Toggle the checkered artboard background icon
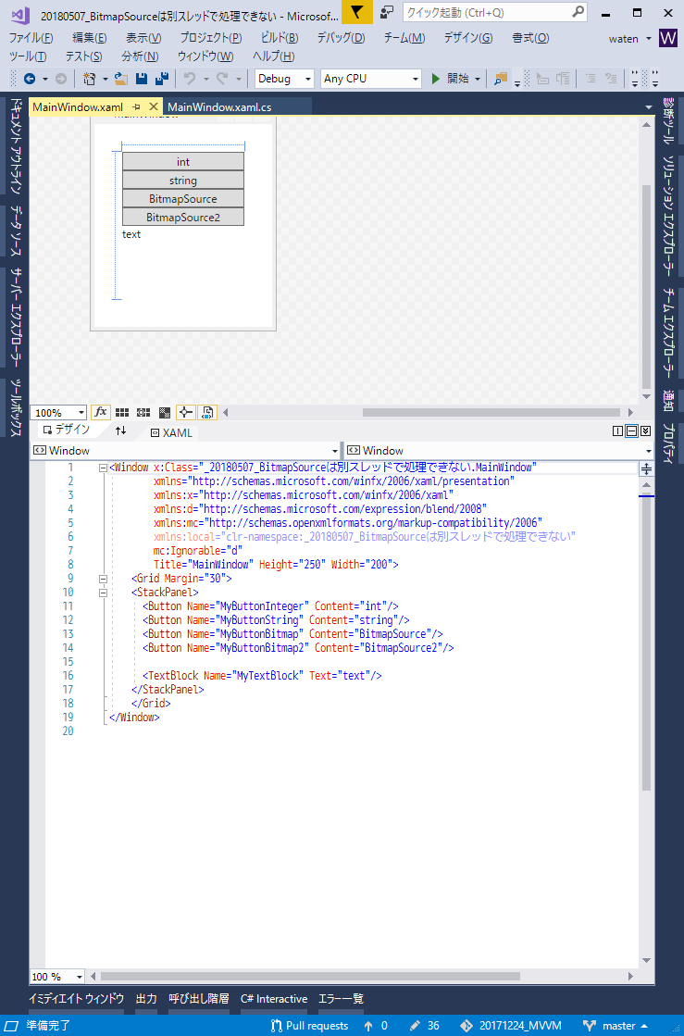This screenshot has width=684, height=1036. pyautogui.click(x=165, y=412)
